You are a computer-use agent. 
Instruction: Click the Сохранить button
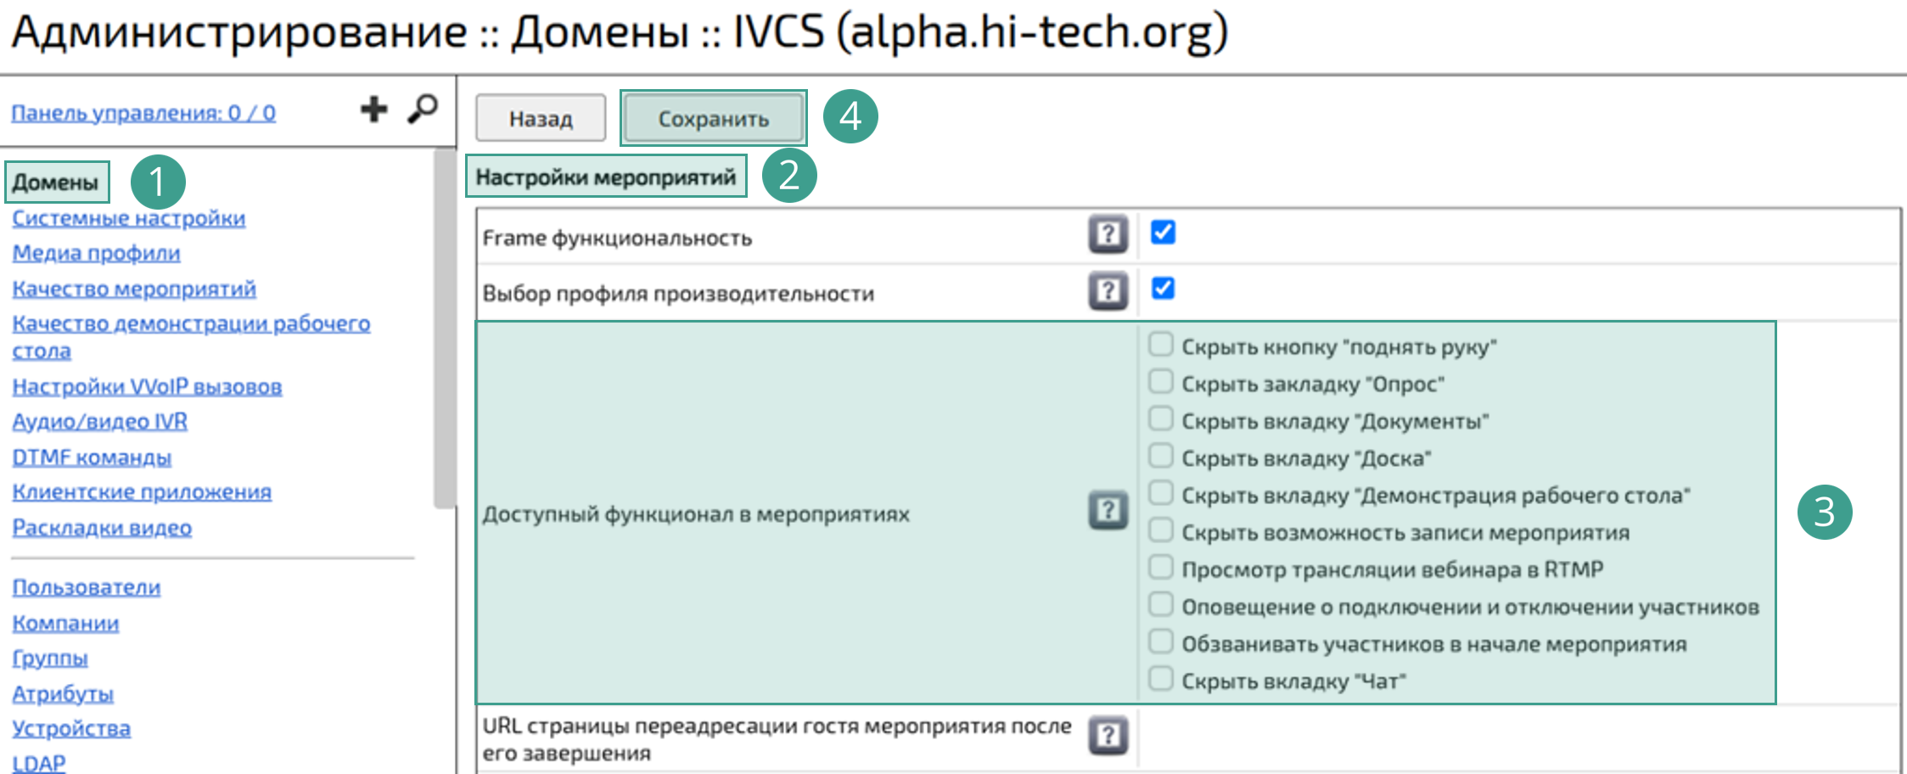[x=712, y=118]
